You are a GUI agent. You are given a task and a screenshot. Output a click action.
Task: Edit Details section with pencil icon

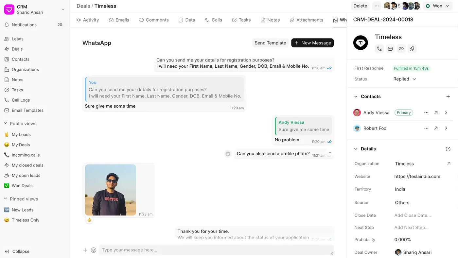click(448, 149)
